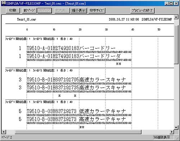Minimize the SIMPLIA/VF-FILECOMP window
The height and width of the screenshot is (141, 180).
tap(166, 4)
